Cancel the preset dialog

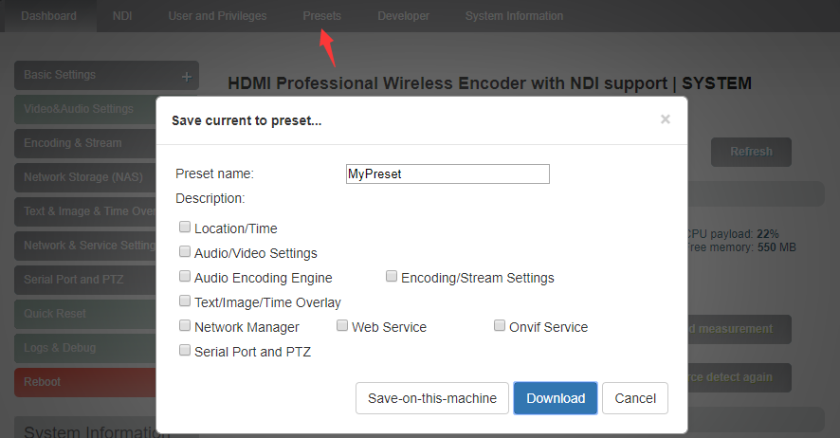[x=635, y=398]
